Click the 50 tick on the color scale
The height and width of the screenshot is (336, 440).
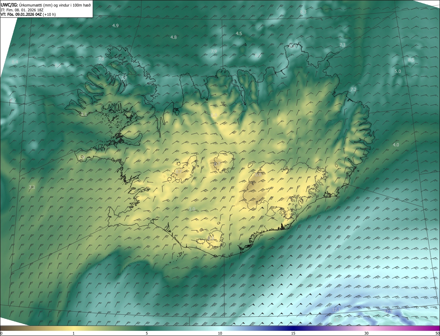(x=437, y=333)
